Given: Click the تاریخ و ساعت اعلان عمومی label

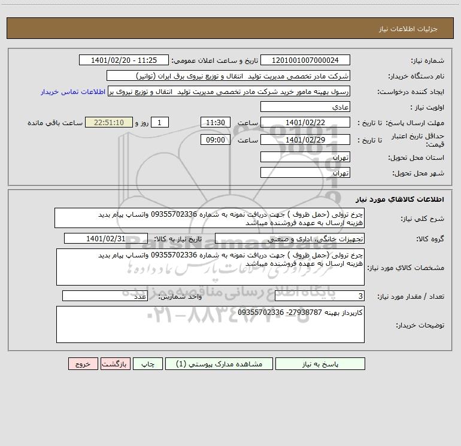Looking at the screenshot, I should pos(215,61).
